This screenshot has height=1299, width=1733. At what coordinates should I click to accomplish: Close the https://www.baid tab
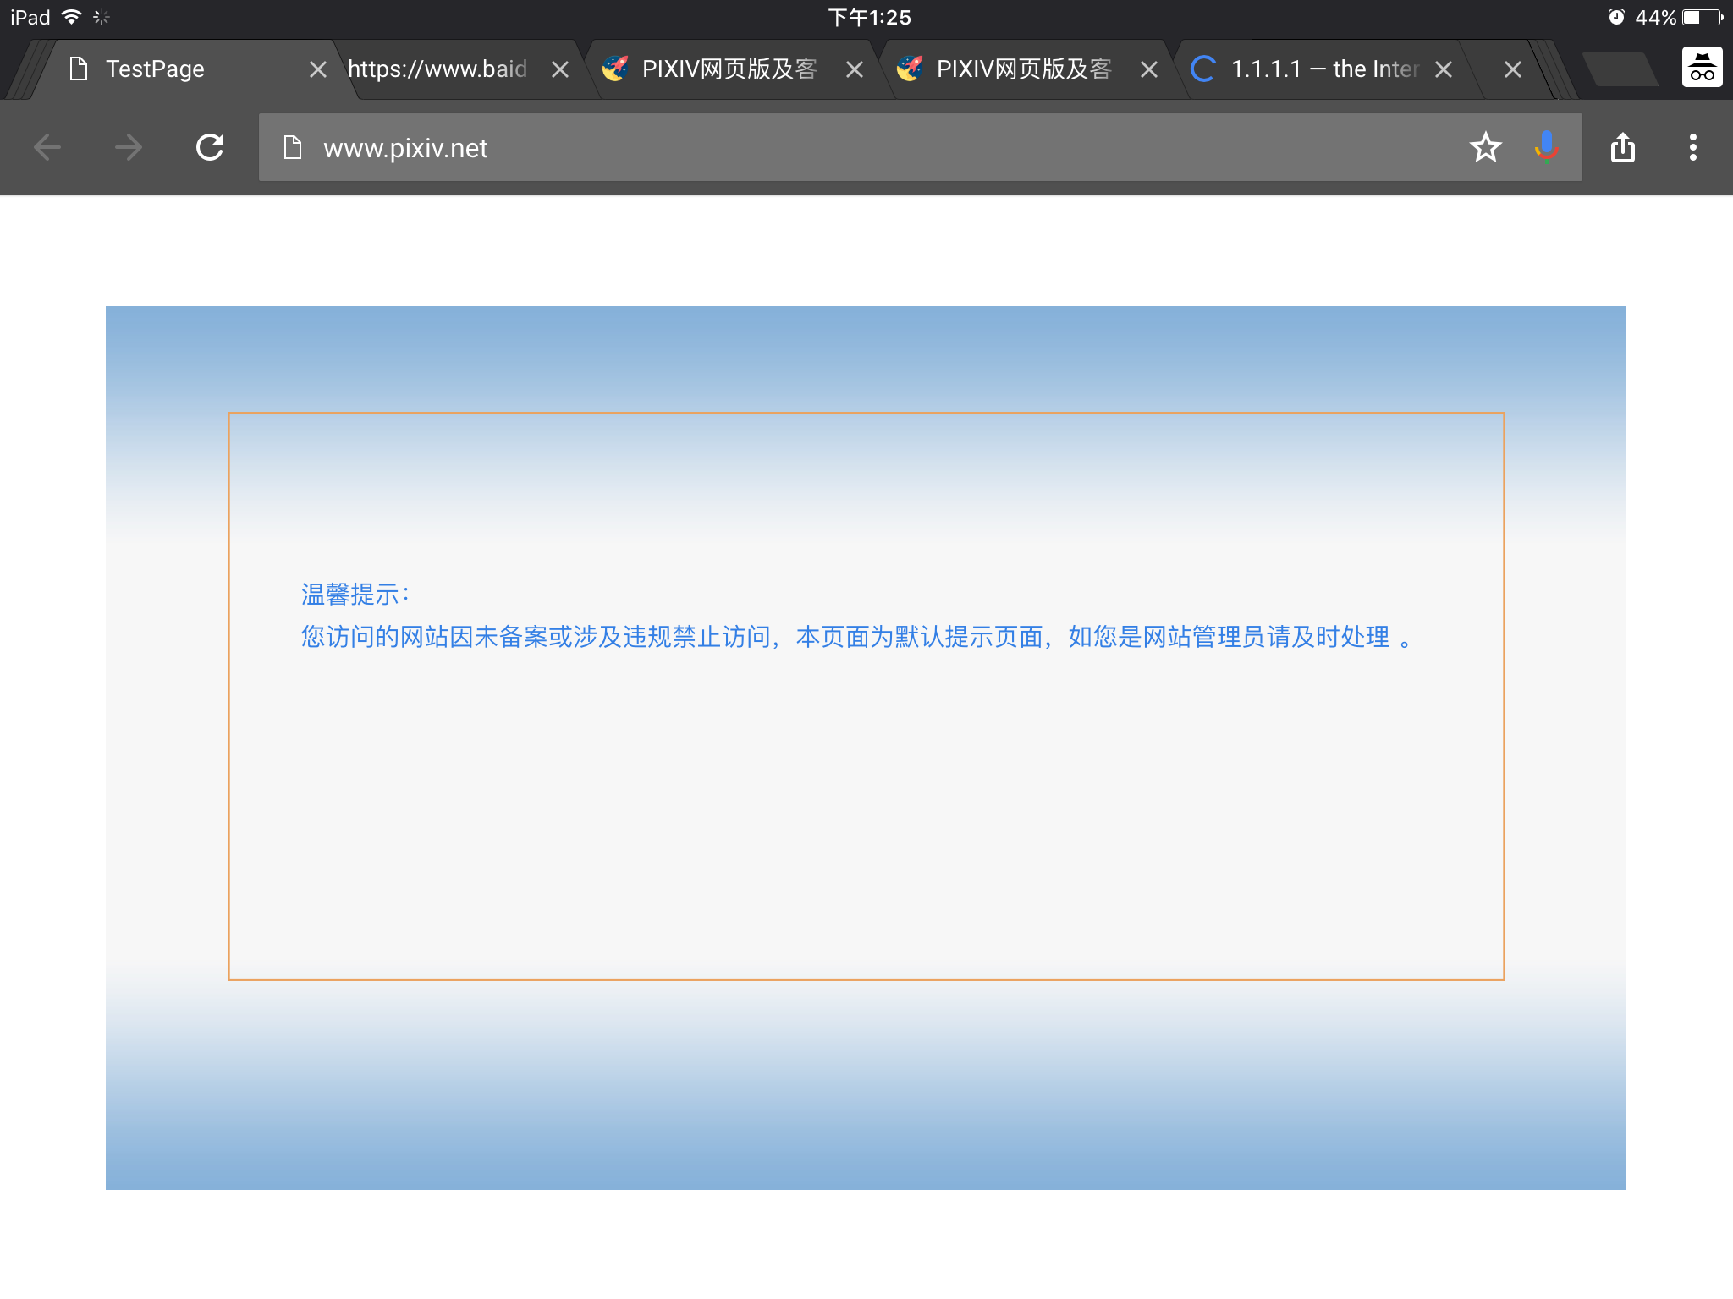tap(559, 69)
